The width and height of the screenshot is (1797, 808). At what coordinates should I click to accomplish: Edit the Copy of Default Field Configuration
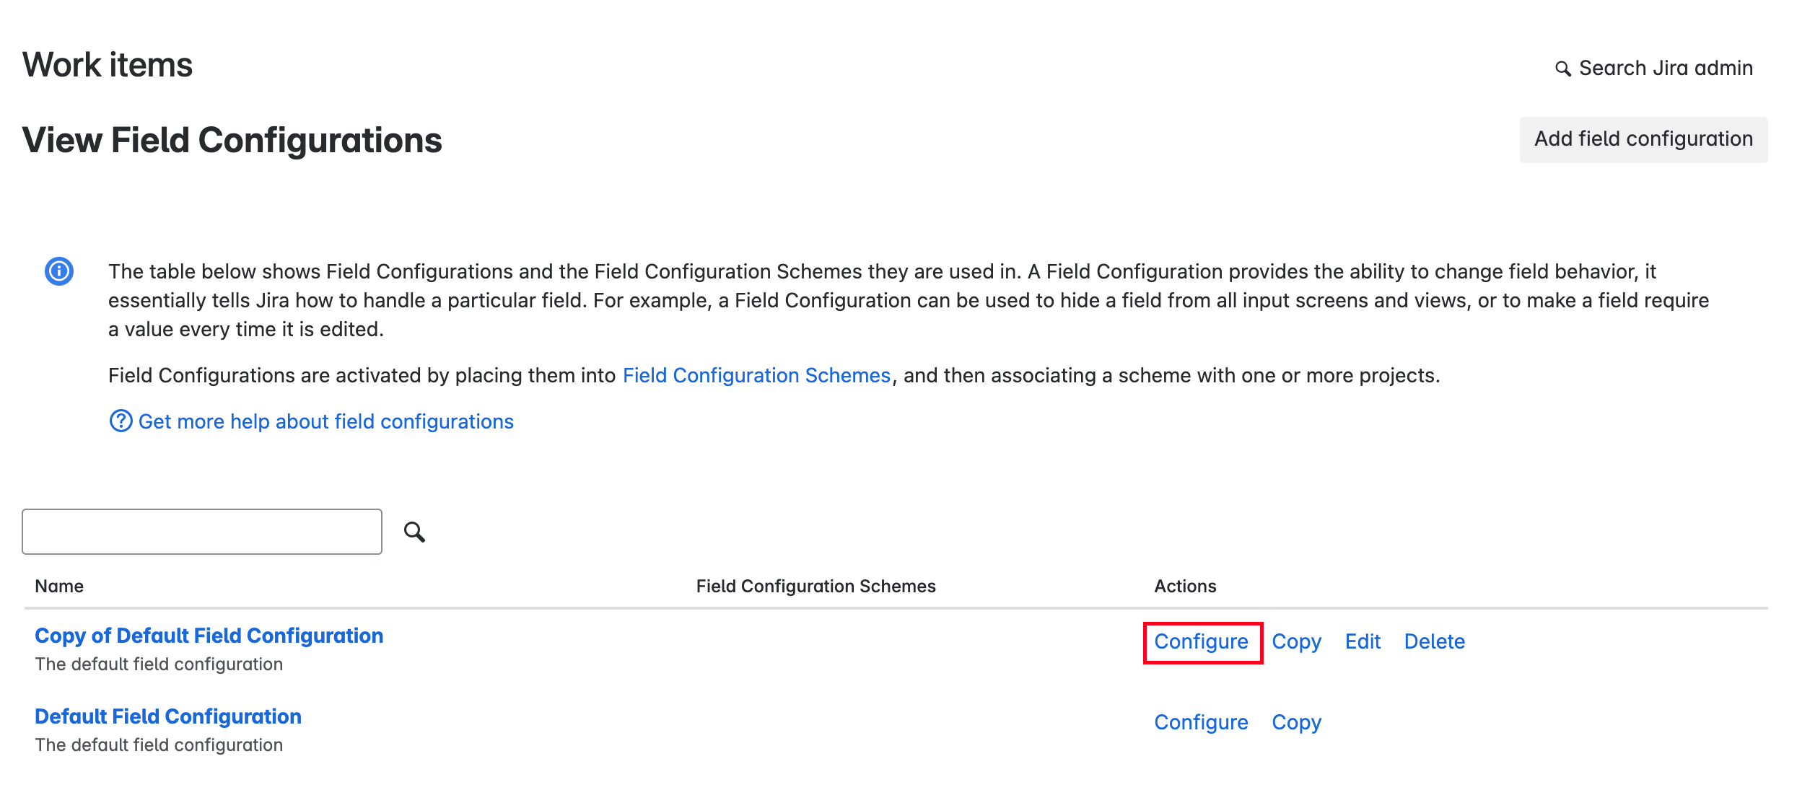pos(1363,641)
